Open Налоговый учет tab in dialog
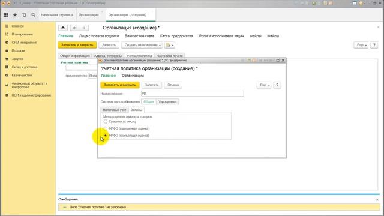Viewport: 384px width, 216px height. tap(115, 110)
